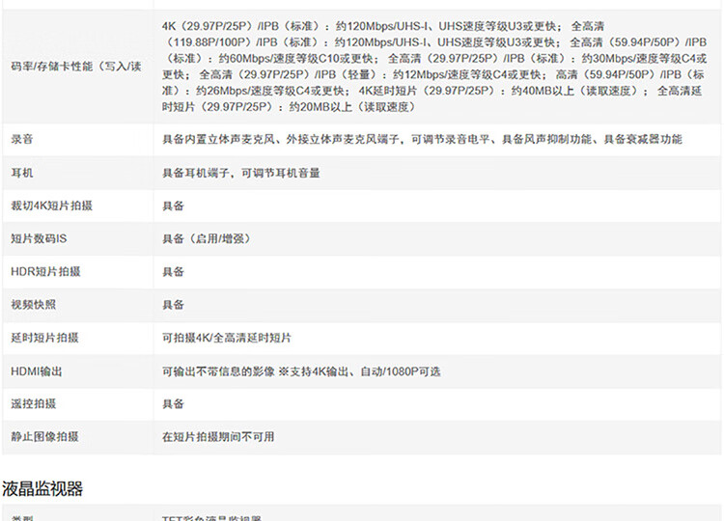Click the 码率/存储卡性能 row label
The width and height of the screenshot is (724, 521).
(x=75, y=66)
